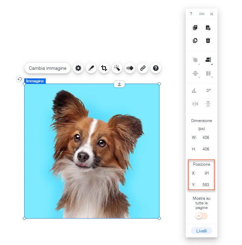Edit the width W 406 field

coord(206,138)
